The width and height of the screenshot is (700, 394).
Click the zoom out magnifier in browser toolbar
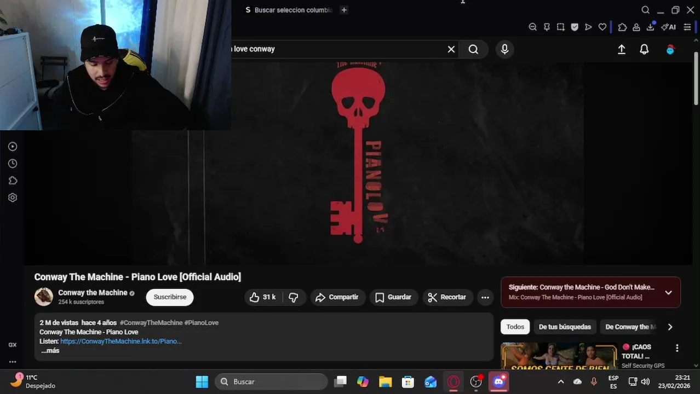[532, 27]
